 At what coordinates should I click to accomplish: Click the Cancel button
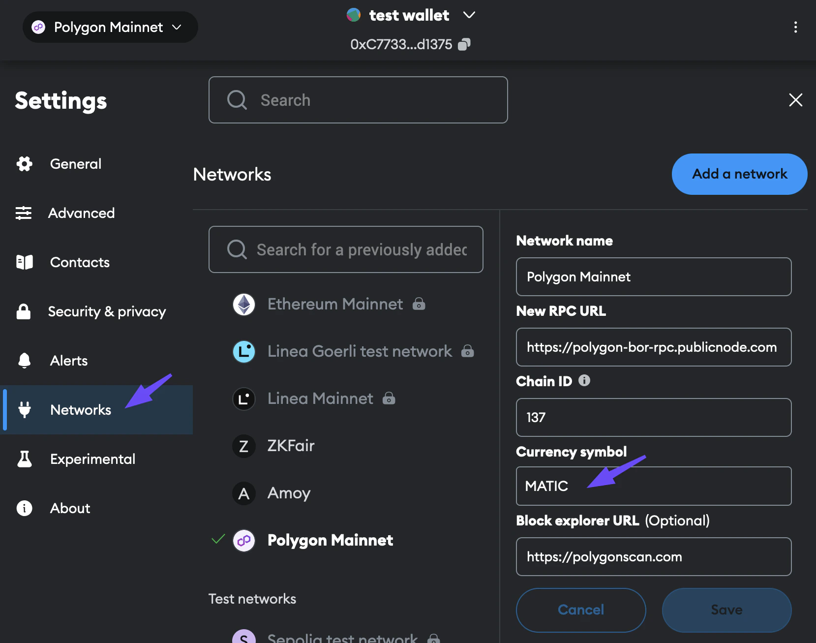click(580, 610)
